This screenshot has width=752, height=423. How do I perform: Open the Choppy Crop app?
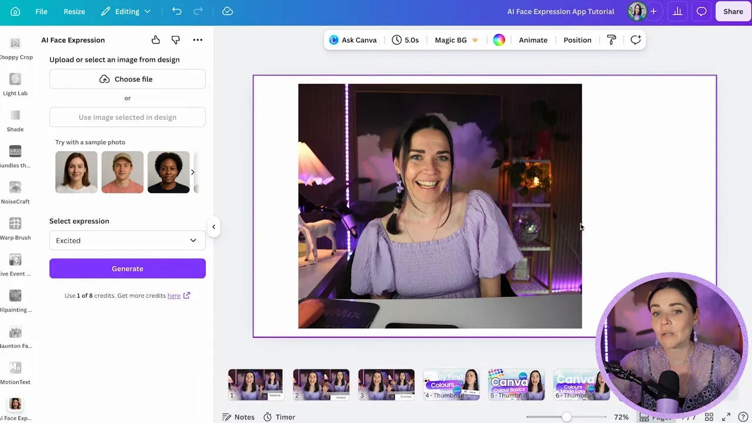(x=15, y=49)
